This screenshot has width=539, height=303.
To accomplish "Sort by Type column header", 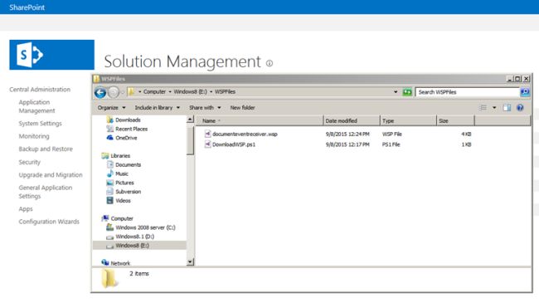I will coord(408,121).
